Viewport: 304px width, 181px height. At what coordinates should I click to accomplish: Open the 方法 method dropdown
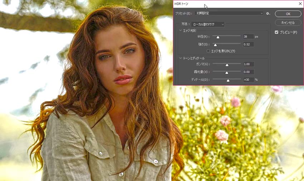pyautogui.click(x=208, y=24)
